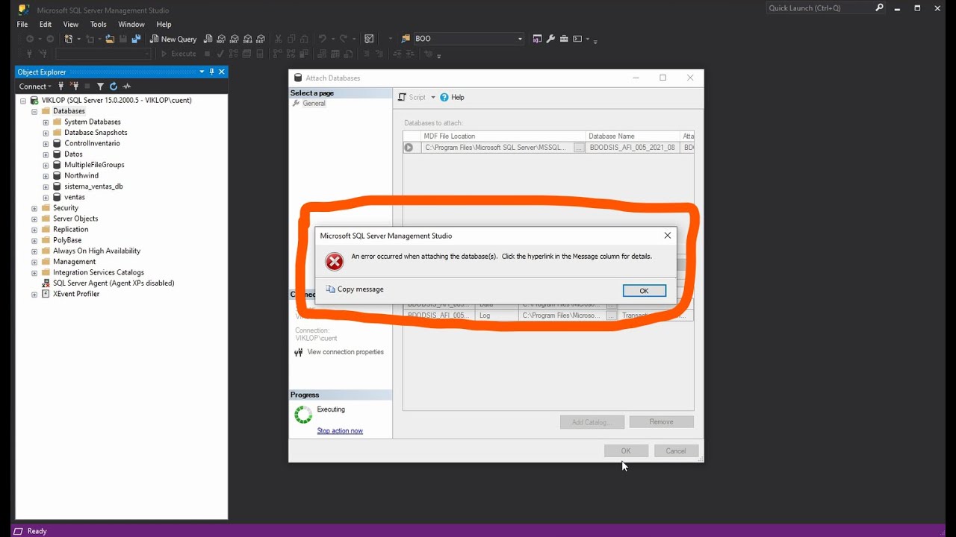Click View connection properties link
The width and height of the screenshot is (956, 537).
345,352
